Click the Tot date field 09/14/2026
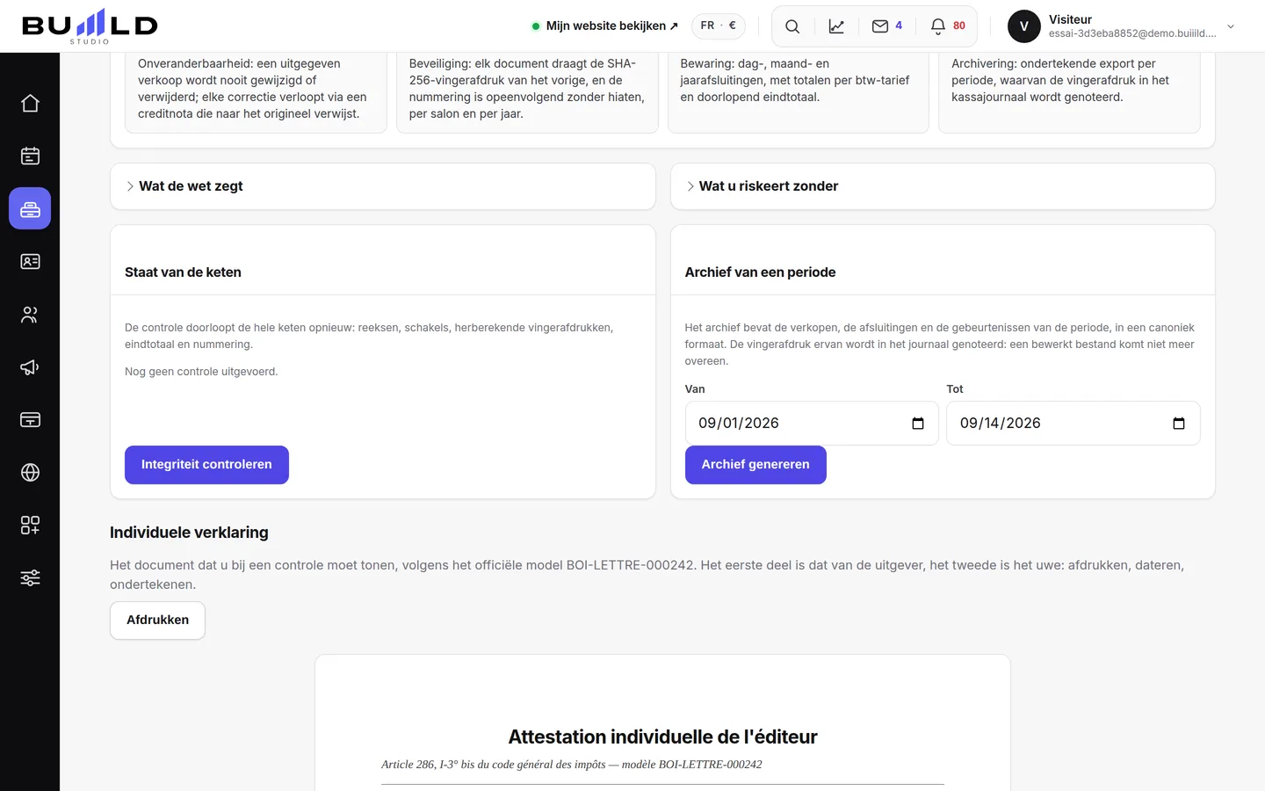This screenshot has height=791, width=1265. [1073, 424]
